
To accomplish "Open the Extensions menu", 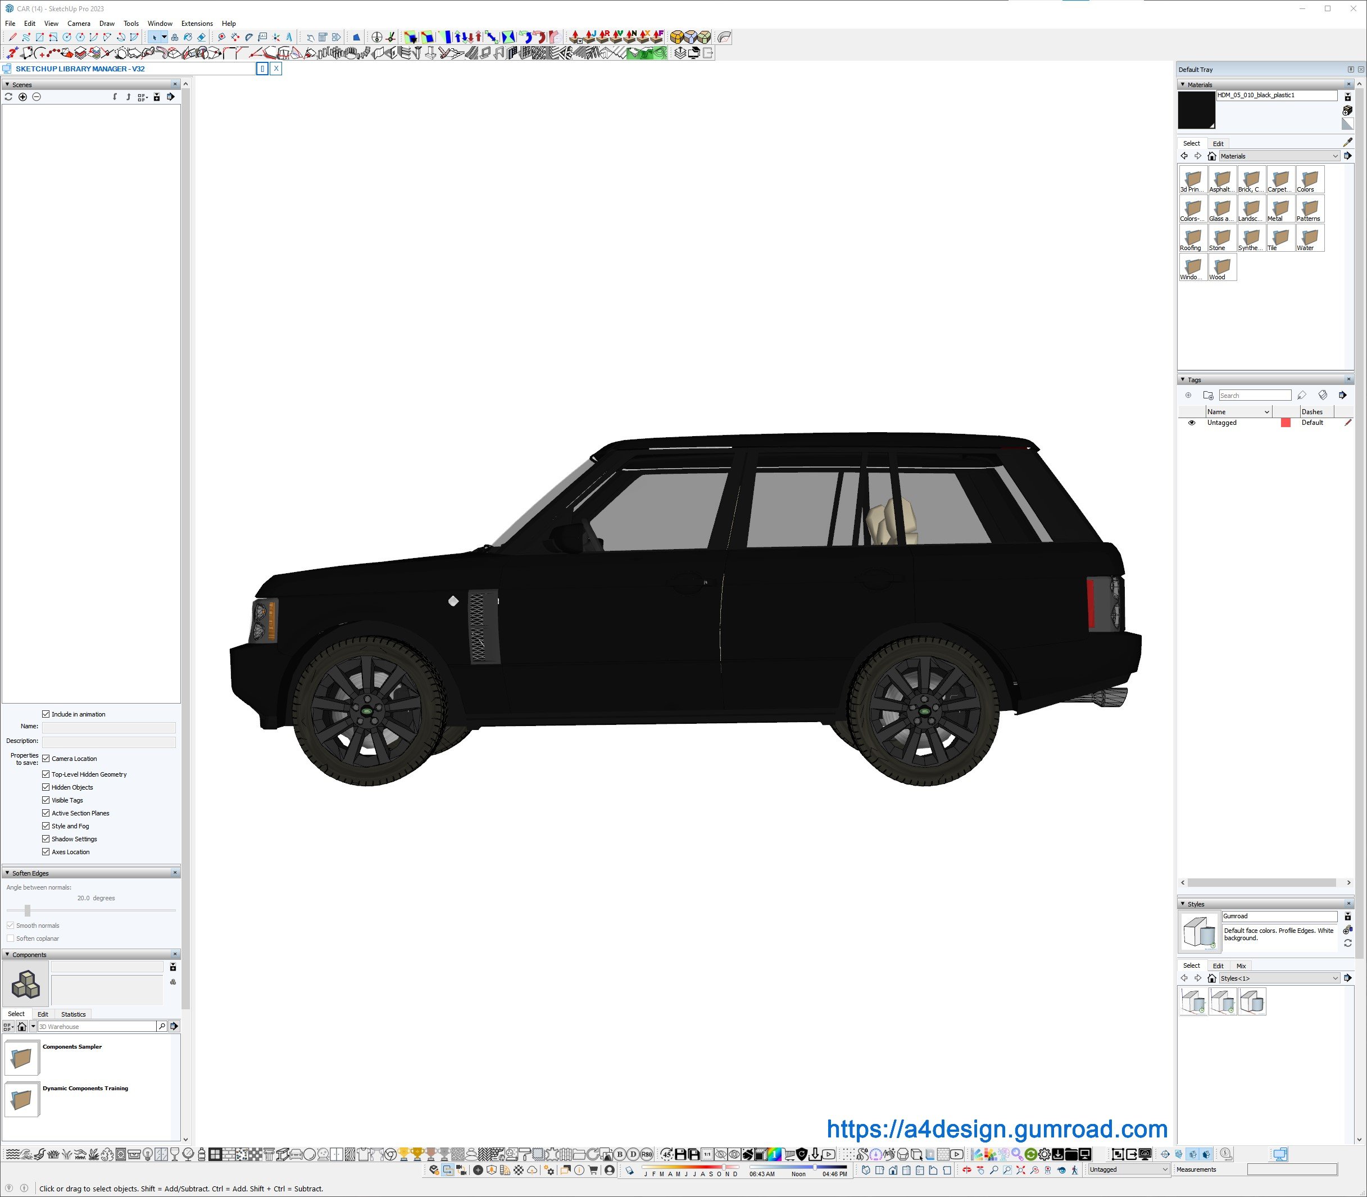I will [197, 24].
